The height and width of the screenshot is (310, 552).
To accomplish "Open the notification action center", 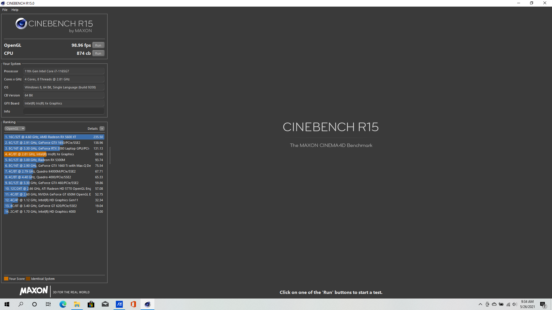I will point(543,304).
